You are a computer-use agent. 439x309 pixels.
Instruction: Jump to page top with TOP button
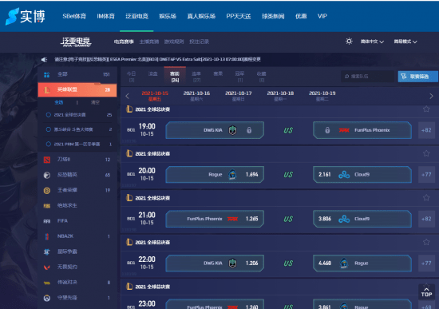[x=426, y=292]
